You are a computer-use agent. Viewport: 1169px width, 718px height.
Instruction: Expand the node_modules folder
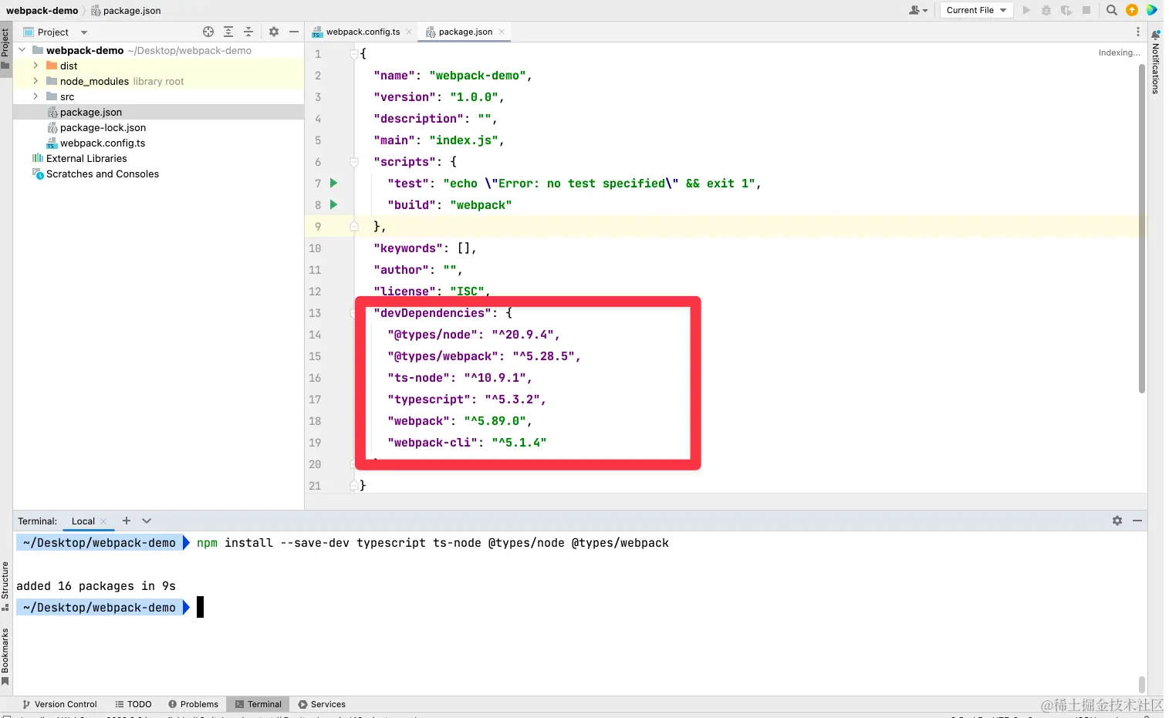tap(35, 81)
